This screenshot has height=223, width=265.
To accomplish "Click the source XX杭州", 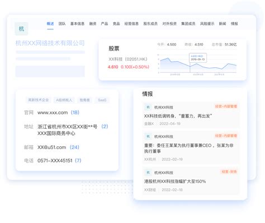I will tap(150, 159).
